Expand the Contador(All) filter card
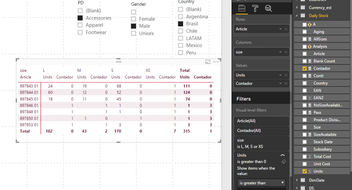352x190 pixels. coord(261,131)
